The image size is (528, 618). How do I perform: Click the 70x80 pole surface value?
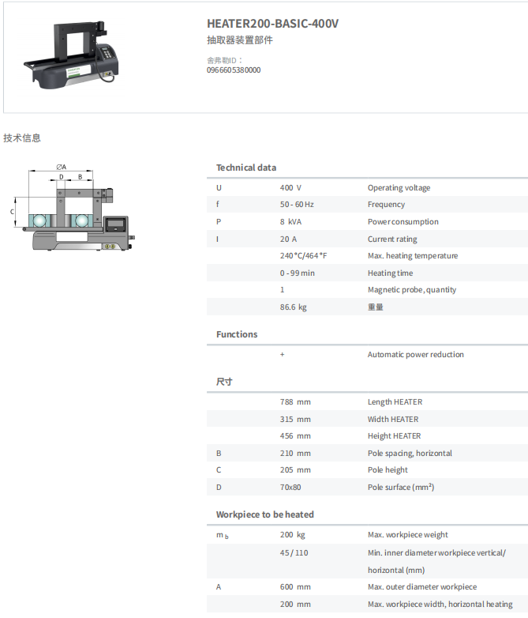[290, 488]
